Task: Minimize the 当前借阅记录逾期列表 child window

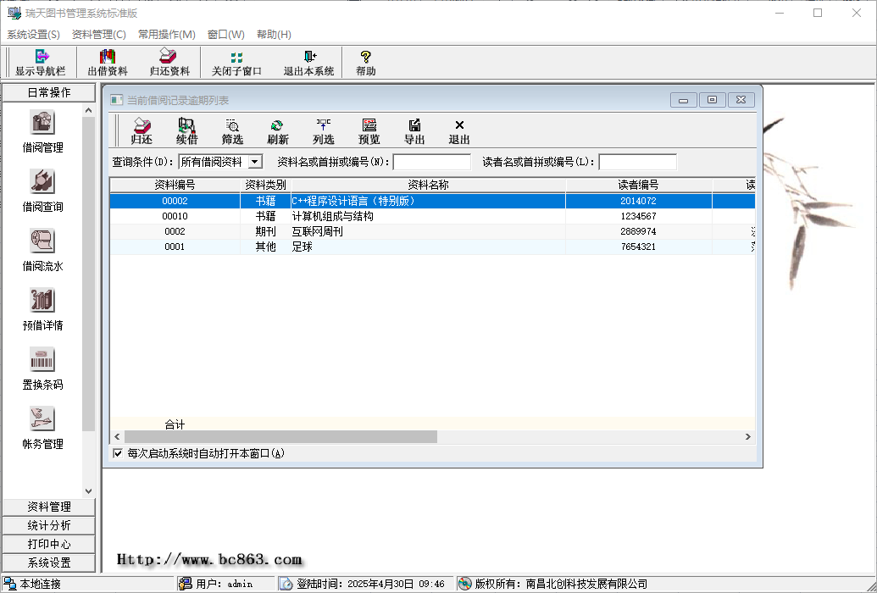Action: coord(684,100)
